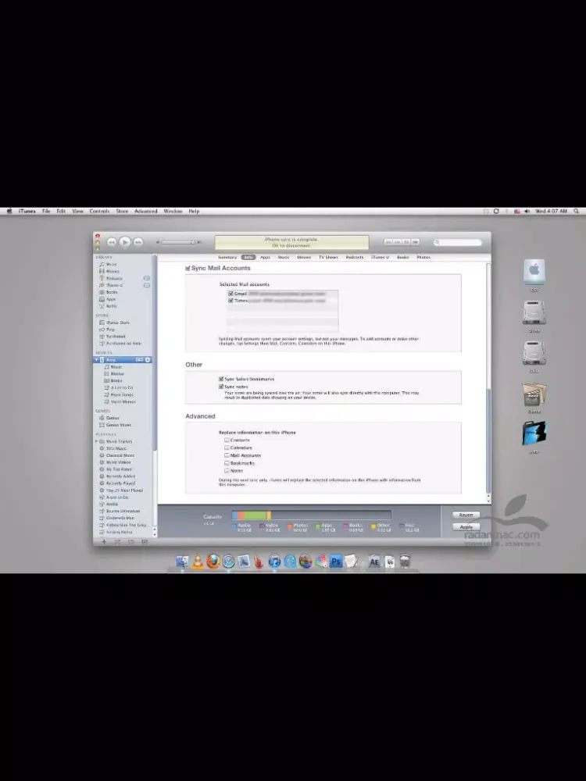The width and height of the screenshot is (586, 781).
Task: Check Contacts under Replace information
Action: click(x=227, y=440)
